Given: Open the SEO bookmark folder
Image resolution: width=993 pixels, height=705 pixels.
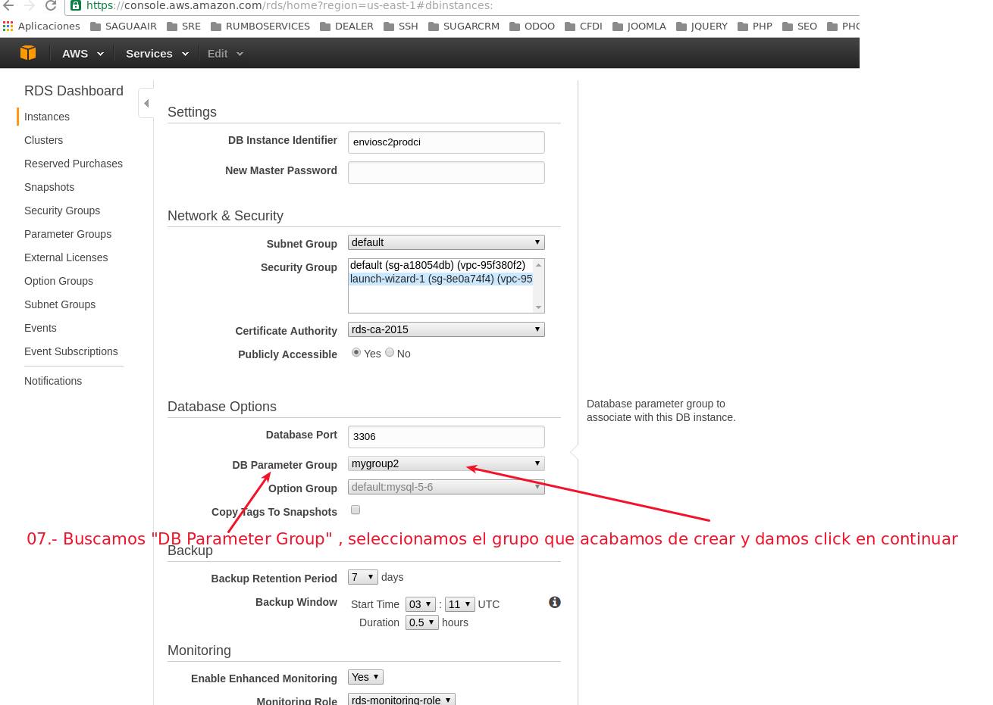Looking at the screenshot, I should [x=800, y=26].
